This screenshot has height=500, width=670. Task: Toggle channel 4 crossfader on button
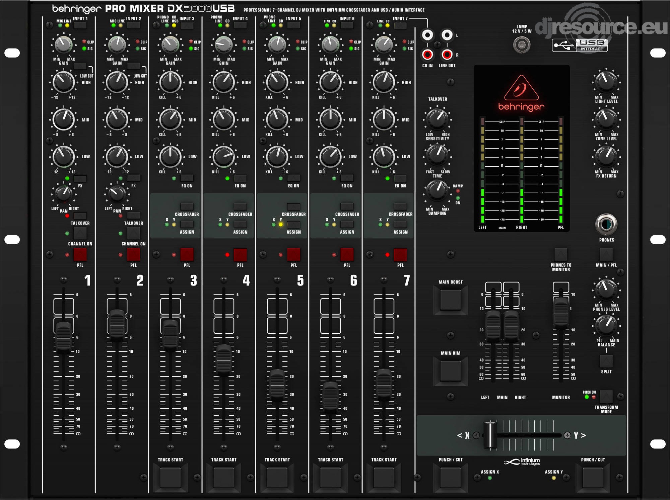tap(240, 206)
